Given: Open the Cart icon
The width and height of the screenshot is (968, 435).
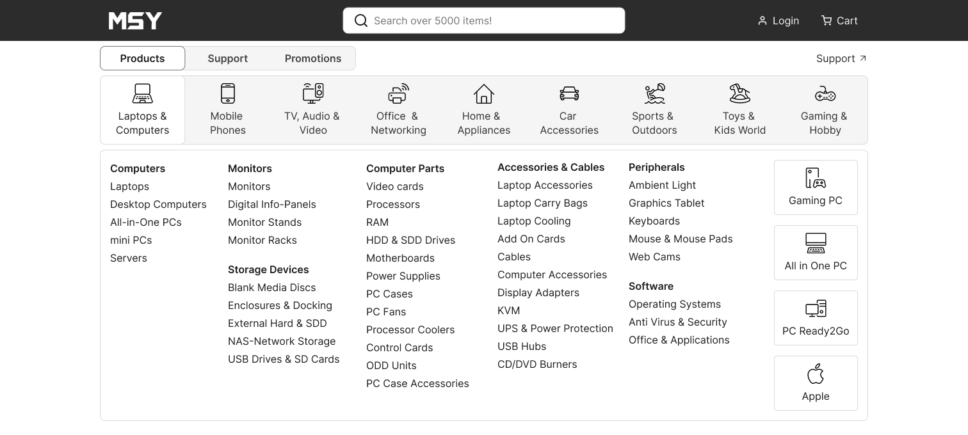Looking at the screenshot, I should (827, 20).
